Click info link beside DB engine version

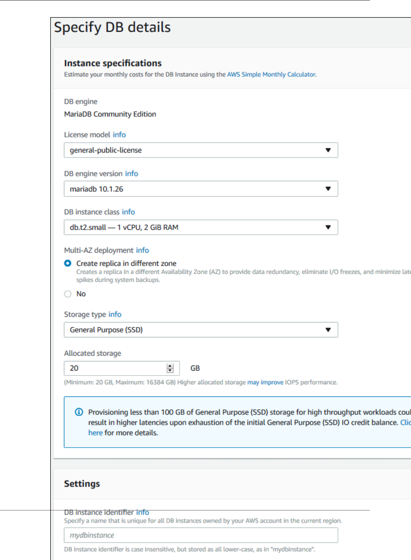pos(131,173)
